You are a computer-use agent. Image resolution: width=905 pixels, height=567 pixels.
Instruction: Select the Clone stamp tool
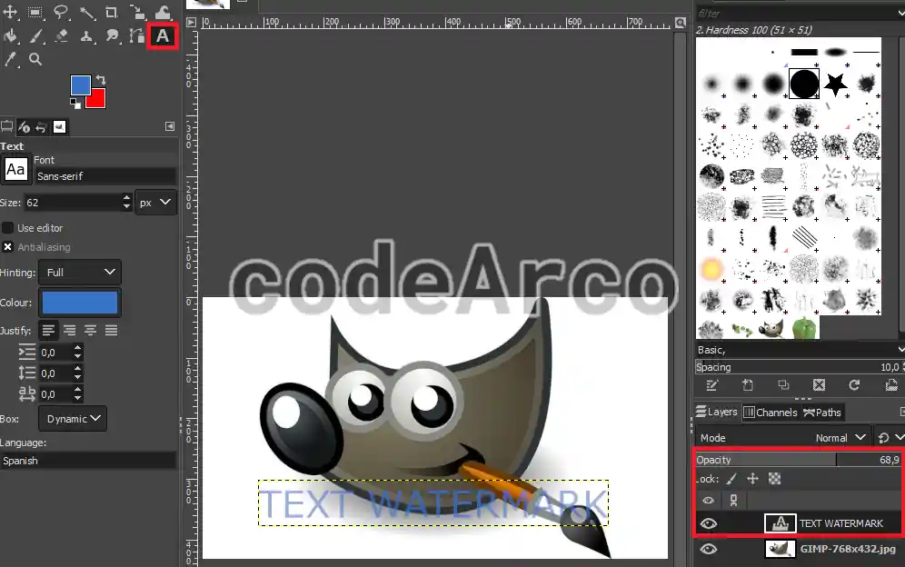point(86,36)
